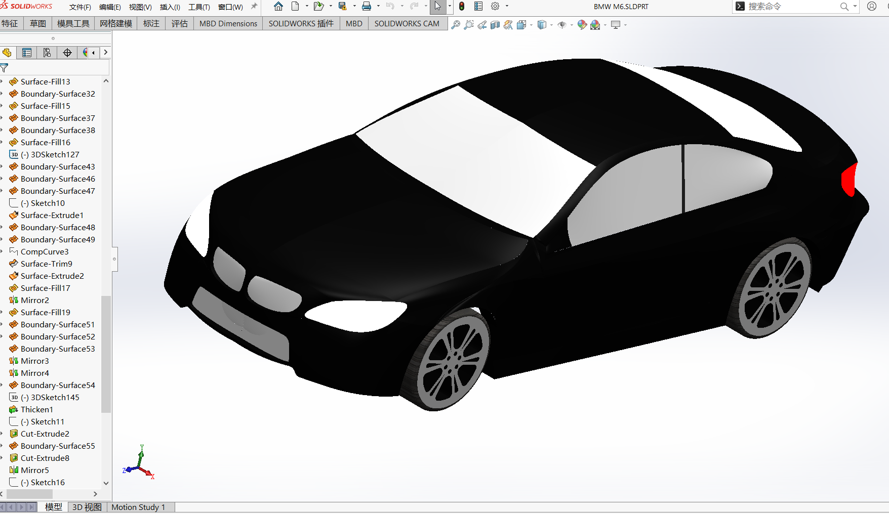Expand the Boundary-Surface32 tree node
Screen dimensions: 889x514
click(2, 94)
